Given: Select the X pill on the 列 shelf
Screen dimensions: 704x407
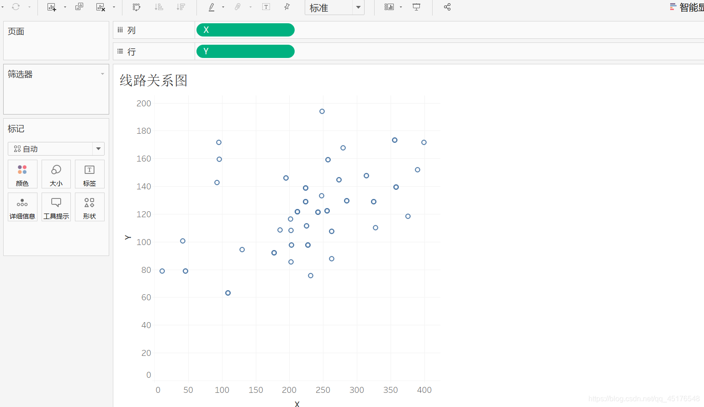Looking at the screenshot, I should tap(245, 30).
